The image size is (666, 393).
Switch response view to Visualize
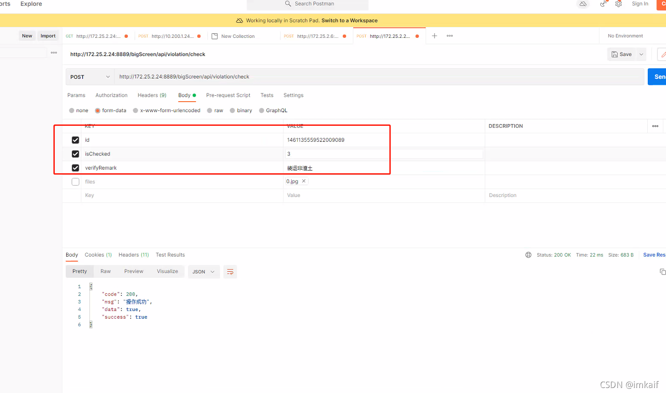tap(168, 271)
